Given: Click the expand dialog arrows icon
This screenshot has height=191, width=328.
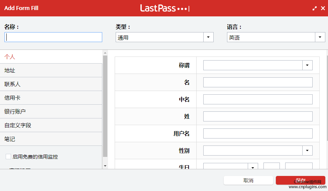Looking at the screenshot, I should pos(315,8).
